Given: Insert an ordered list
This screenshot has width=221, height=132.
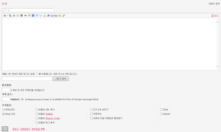Looking at the screenshot, I should coord(45,16).
